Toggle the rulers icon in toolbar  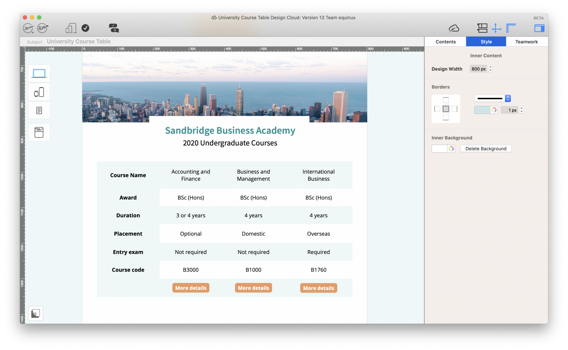511,28
